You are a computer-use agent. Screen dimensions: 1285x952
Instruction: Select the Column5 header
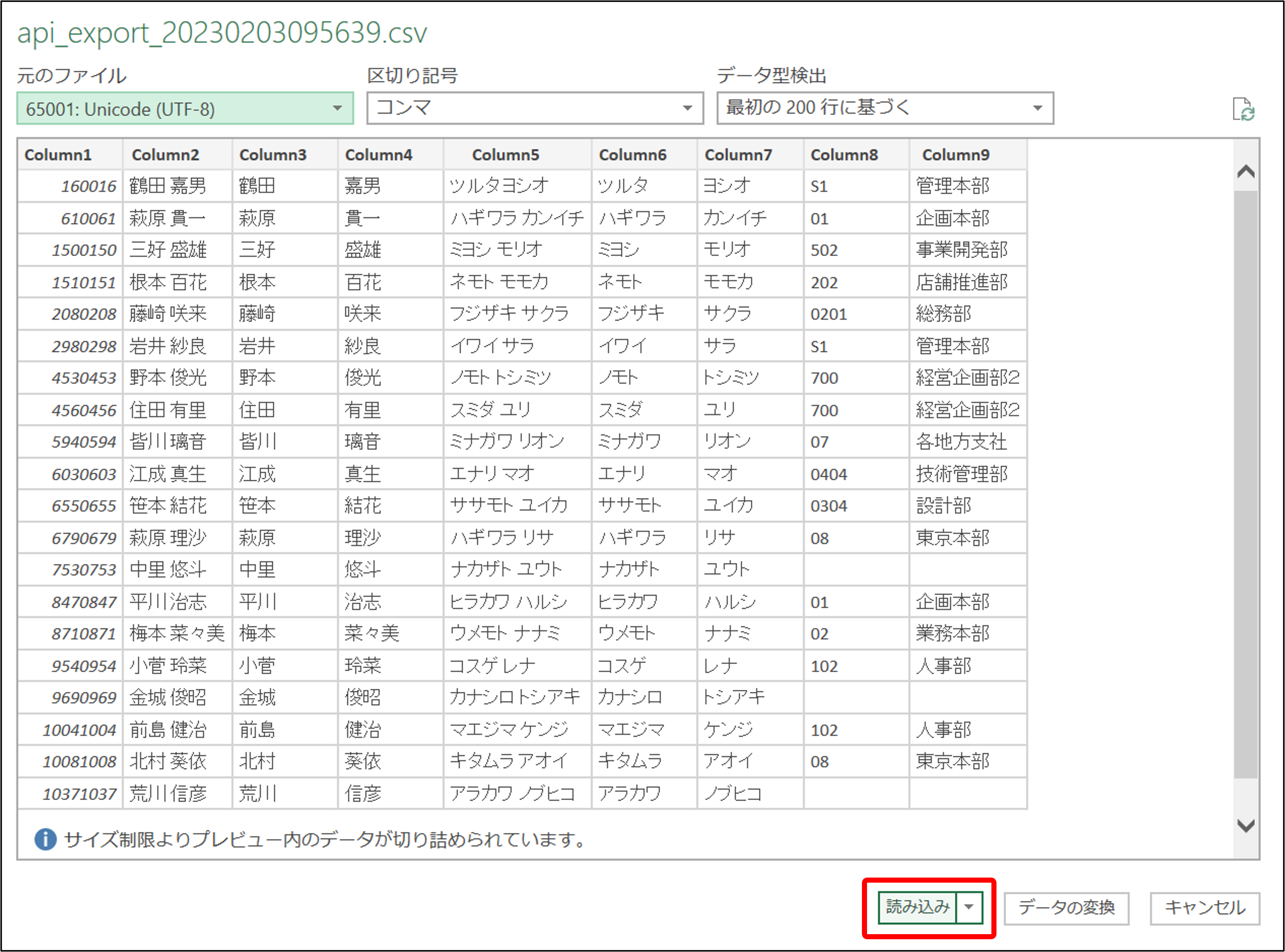click(x=505, y=155)
